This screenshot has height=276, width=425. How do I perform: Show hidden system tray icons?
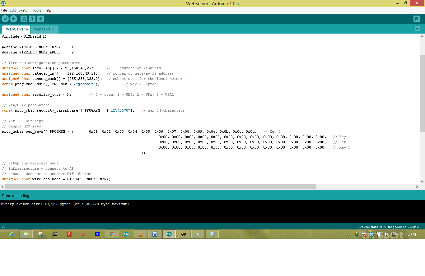pos(348,234)
